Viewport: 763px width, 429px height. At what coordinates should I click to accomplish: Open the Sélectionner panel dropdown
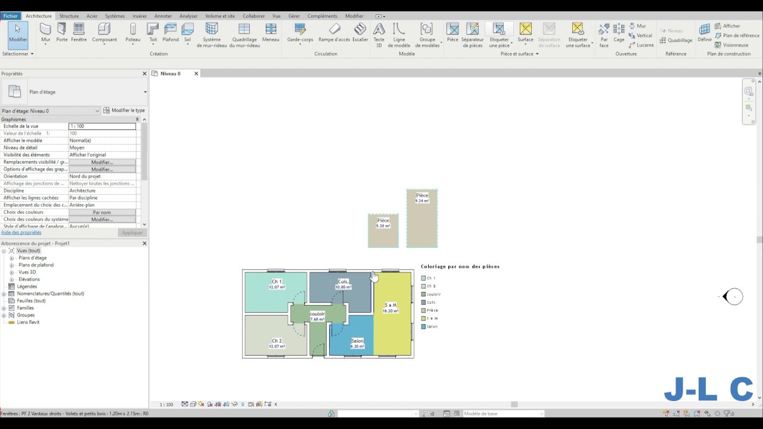click(18, 54)
